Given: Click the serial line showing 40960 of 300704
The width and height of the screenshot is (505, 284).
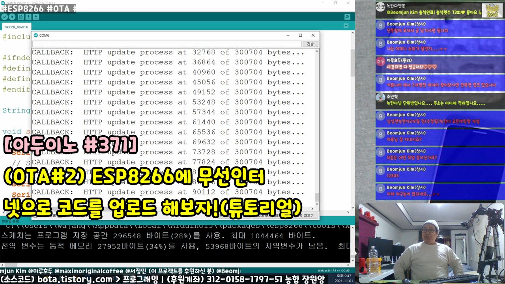Looking at the screenshot, I should [168, 73].
